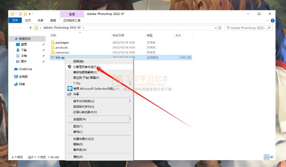The width and height of the screenshot is (286, 167).
Task: Click the OneDrive cloud icon in sidebar
Action: coord(16,69)
